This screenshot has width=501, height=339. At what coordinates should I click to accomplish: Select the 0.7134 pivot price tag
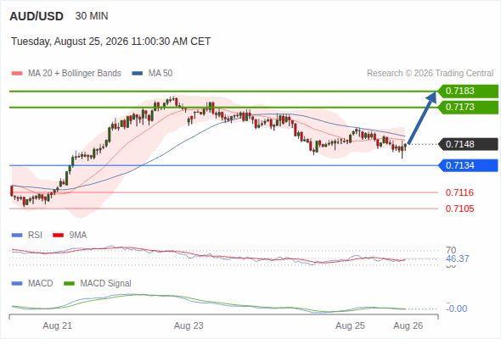point(469,165)
